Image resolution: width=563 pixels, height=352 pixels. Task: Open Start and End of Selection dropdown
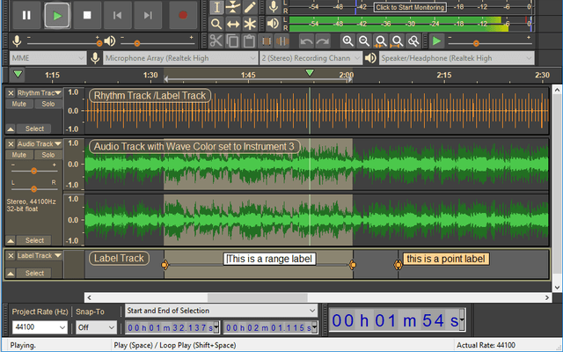pos(221,311)
